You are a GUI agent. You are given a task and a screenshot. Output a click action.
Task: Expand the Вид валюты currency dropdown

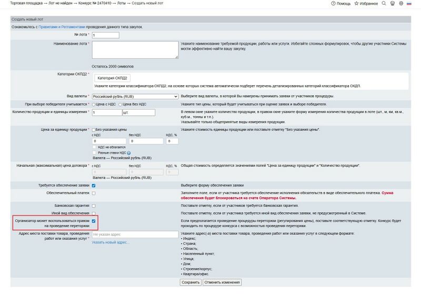[135, 96]
